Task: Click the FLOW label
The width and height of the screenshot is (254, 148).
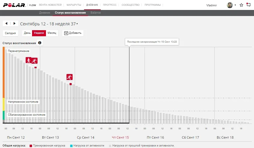Action: tap(33, 5)
